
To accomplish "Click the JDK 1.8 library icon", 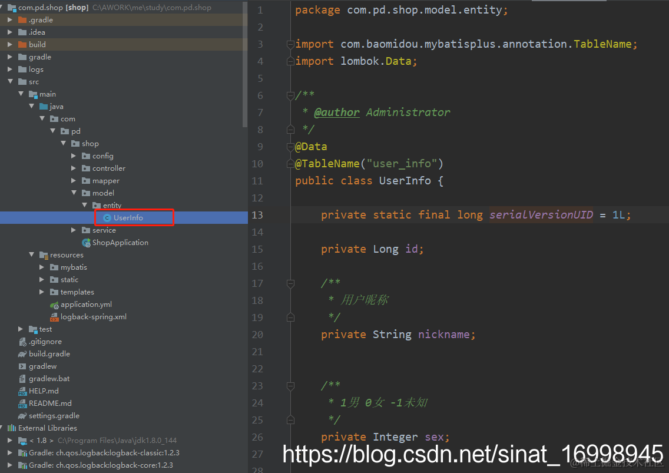I will tap(22, 440).
